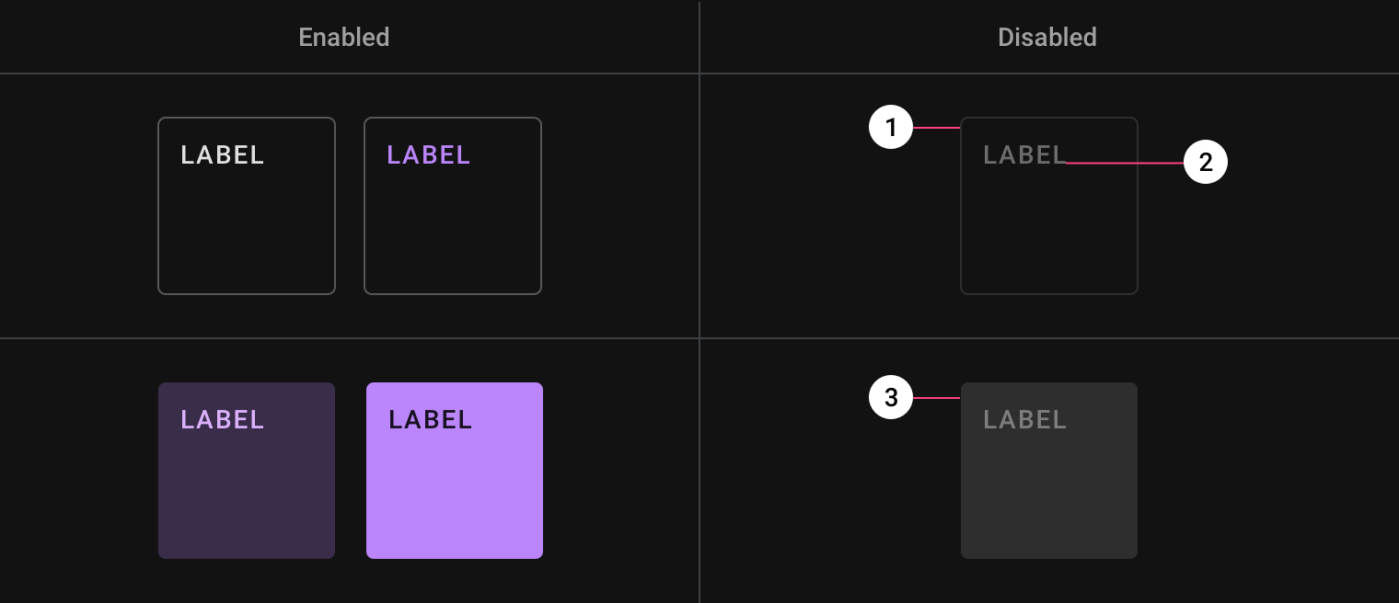Click grayed LABEL text in disabled outlined card

1023,155
